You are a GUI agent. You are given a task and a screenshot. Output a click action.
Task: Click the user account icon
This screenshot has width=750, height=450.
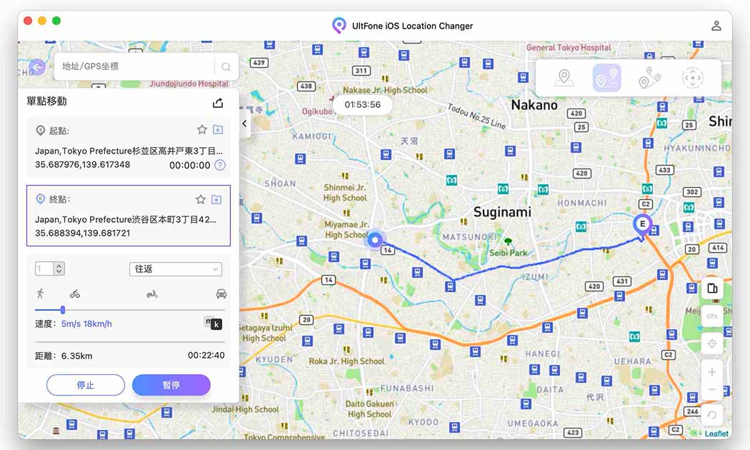click(x=716, y=26)
